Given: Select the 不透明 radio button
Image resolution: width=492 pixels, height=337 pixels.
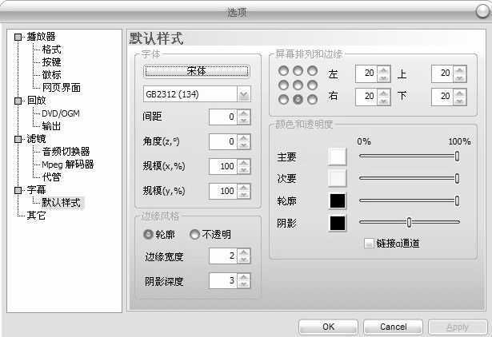Looking at the screenshot, I should point(194,235).
